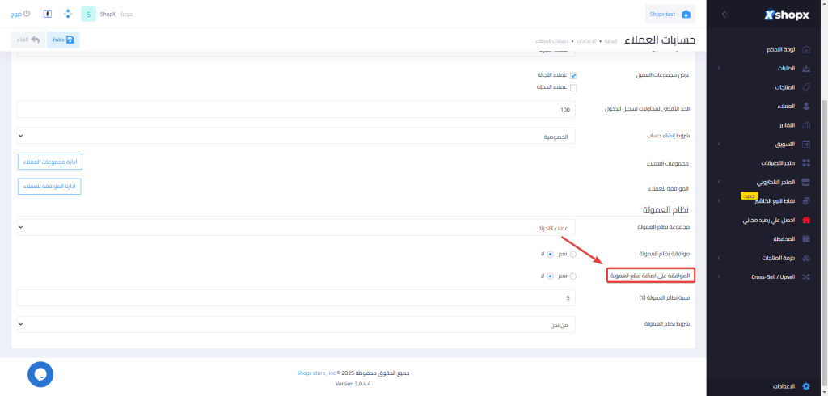Open the مجموعة نظام العمولة dropdown
The width and height of the screenshot is (828, 396).
(296, 228)
